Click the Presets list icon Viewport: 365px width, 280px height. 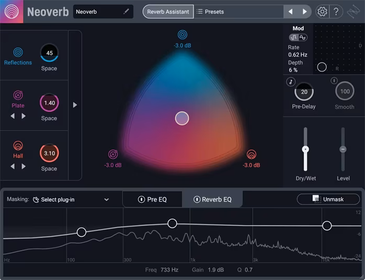199,11
